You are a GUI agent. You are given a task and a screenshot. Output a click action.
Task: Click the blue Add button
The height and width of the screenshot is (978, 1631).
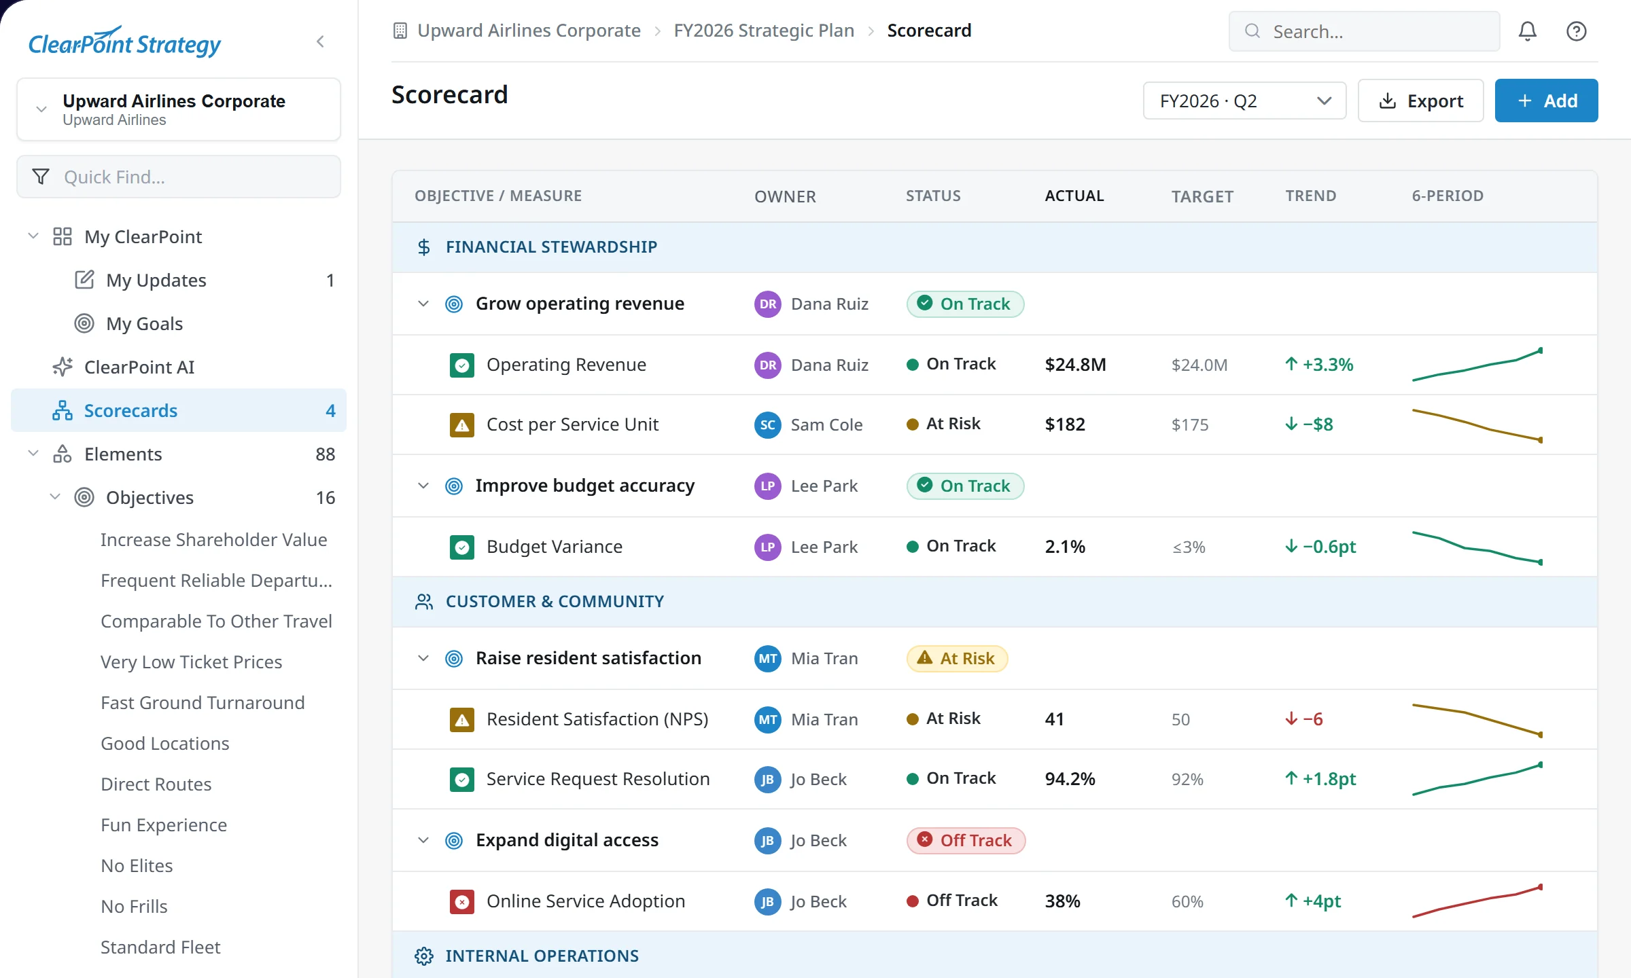pyautogui.click(x=1546, y=101)
